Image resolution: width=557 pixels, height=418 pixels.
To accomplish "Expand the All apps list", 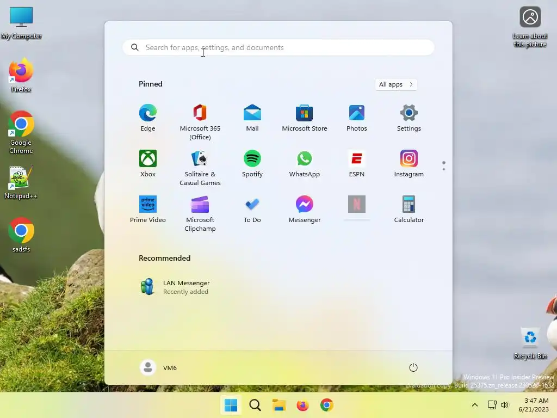I will pyautogui.click(x=396, y=84).
